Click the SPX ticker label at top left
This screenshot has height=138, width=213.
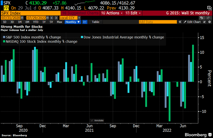[7, 3]
